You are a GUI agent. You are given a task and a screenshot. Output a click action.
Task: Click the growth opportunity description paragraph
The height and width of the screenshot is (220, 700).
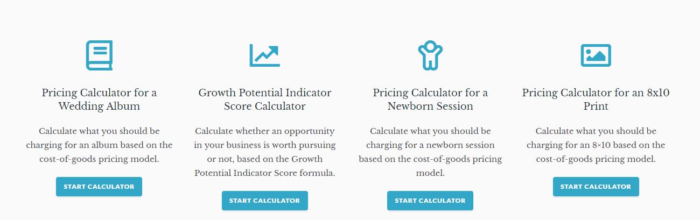click(x=264, y=152)
